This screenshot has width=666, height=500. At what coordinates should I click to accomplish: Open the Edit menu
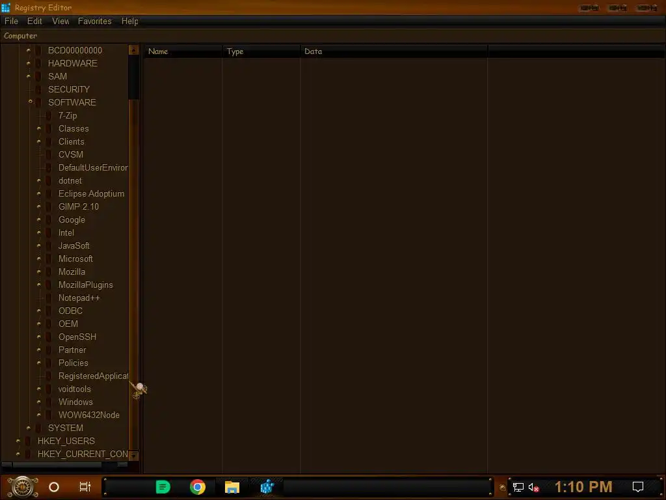[x=34, y=21]
